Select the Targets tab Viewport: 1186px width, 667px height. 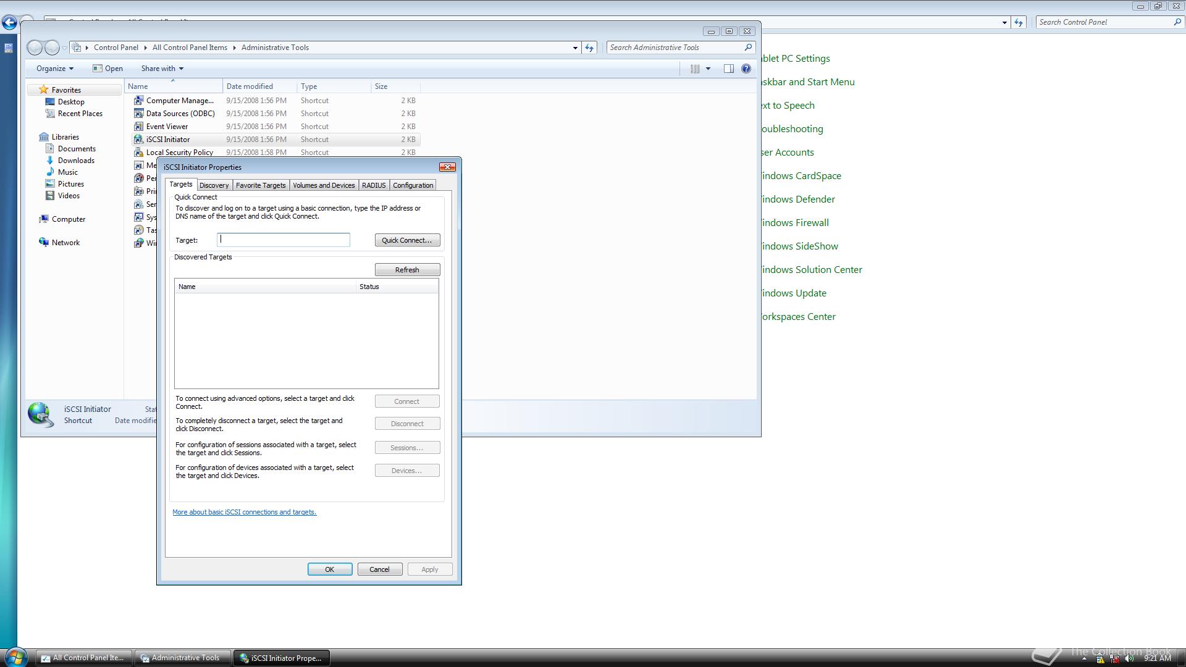tap(181, 184)
